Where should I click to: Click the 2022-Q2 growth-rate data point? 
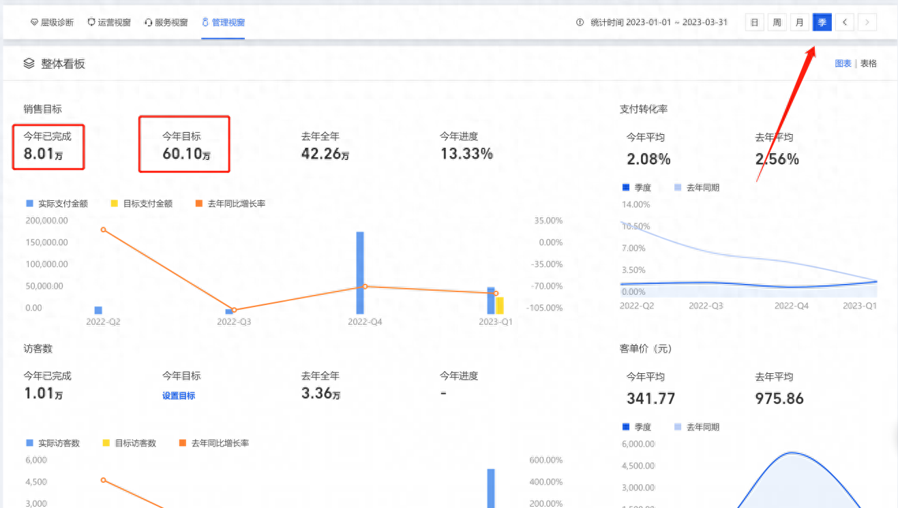(104, 229)
